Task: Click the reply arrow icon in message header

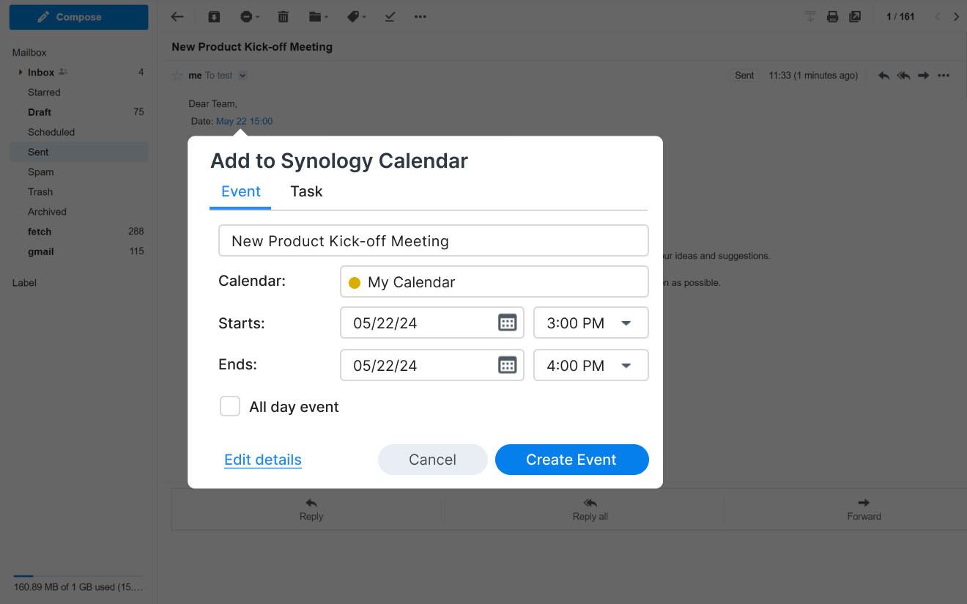Action: point(883,75)
